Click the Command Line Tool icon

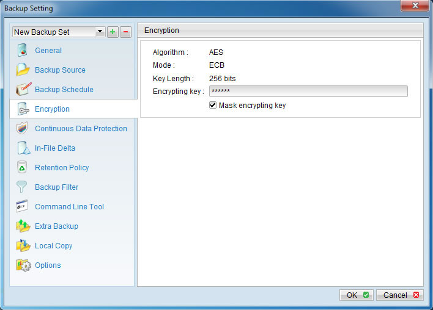(22, 206)
